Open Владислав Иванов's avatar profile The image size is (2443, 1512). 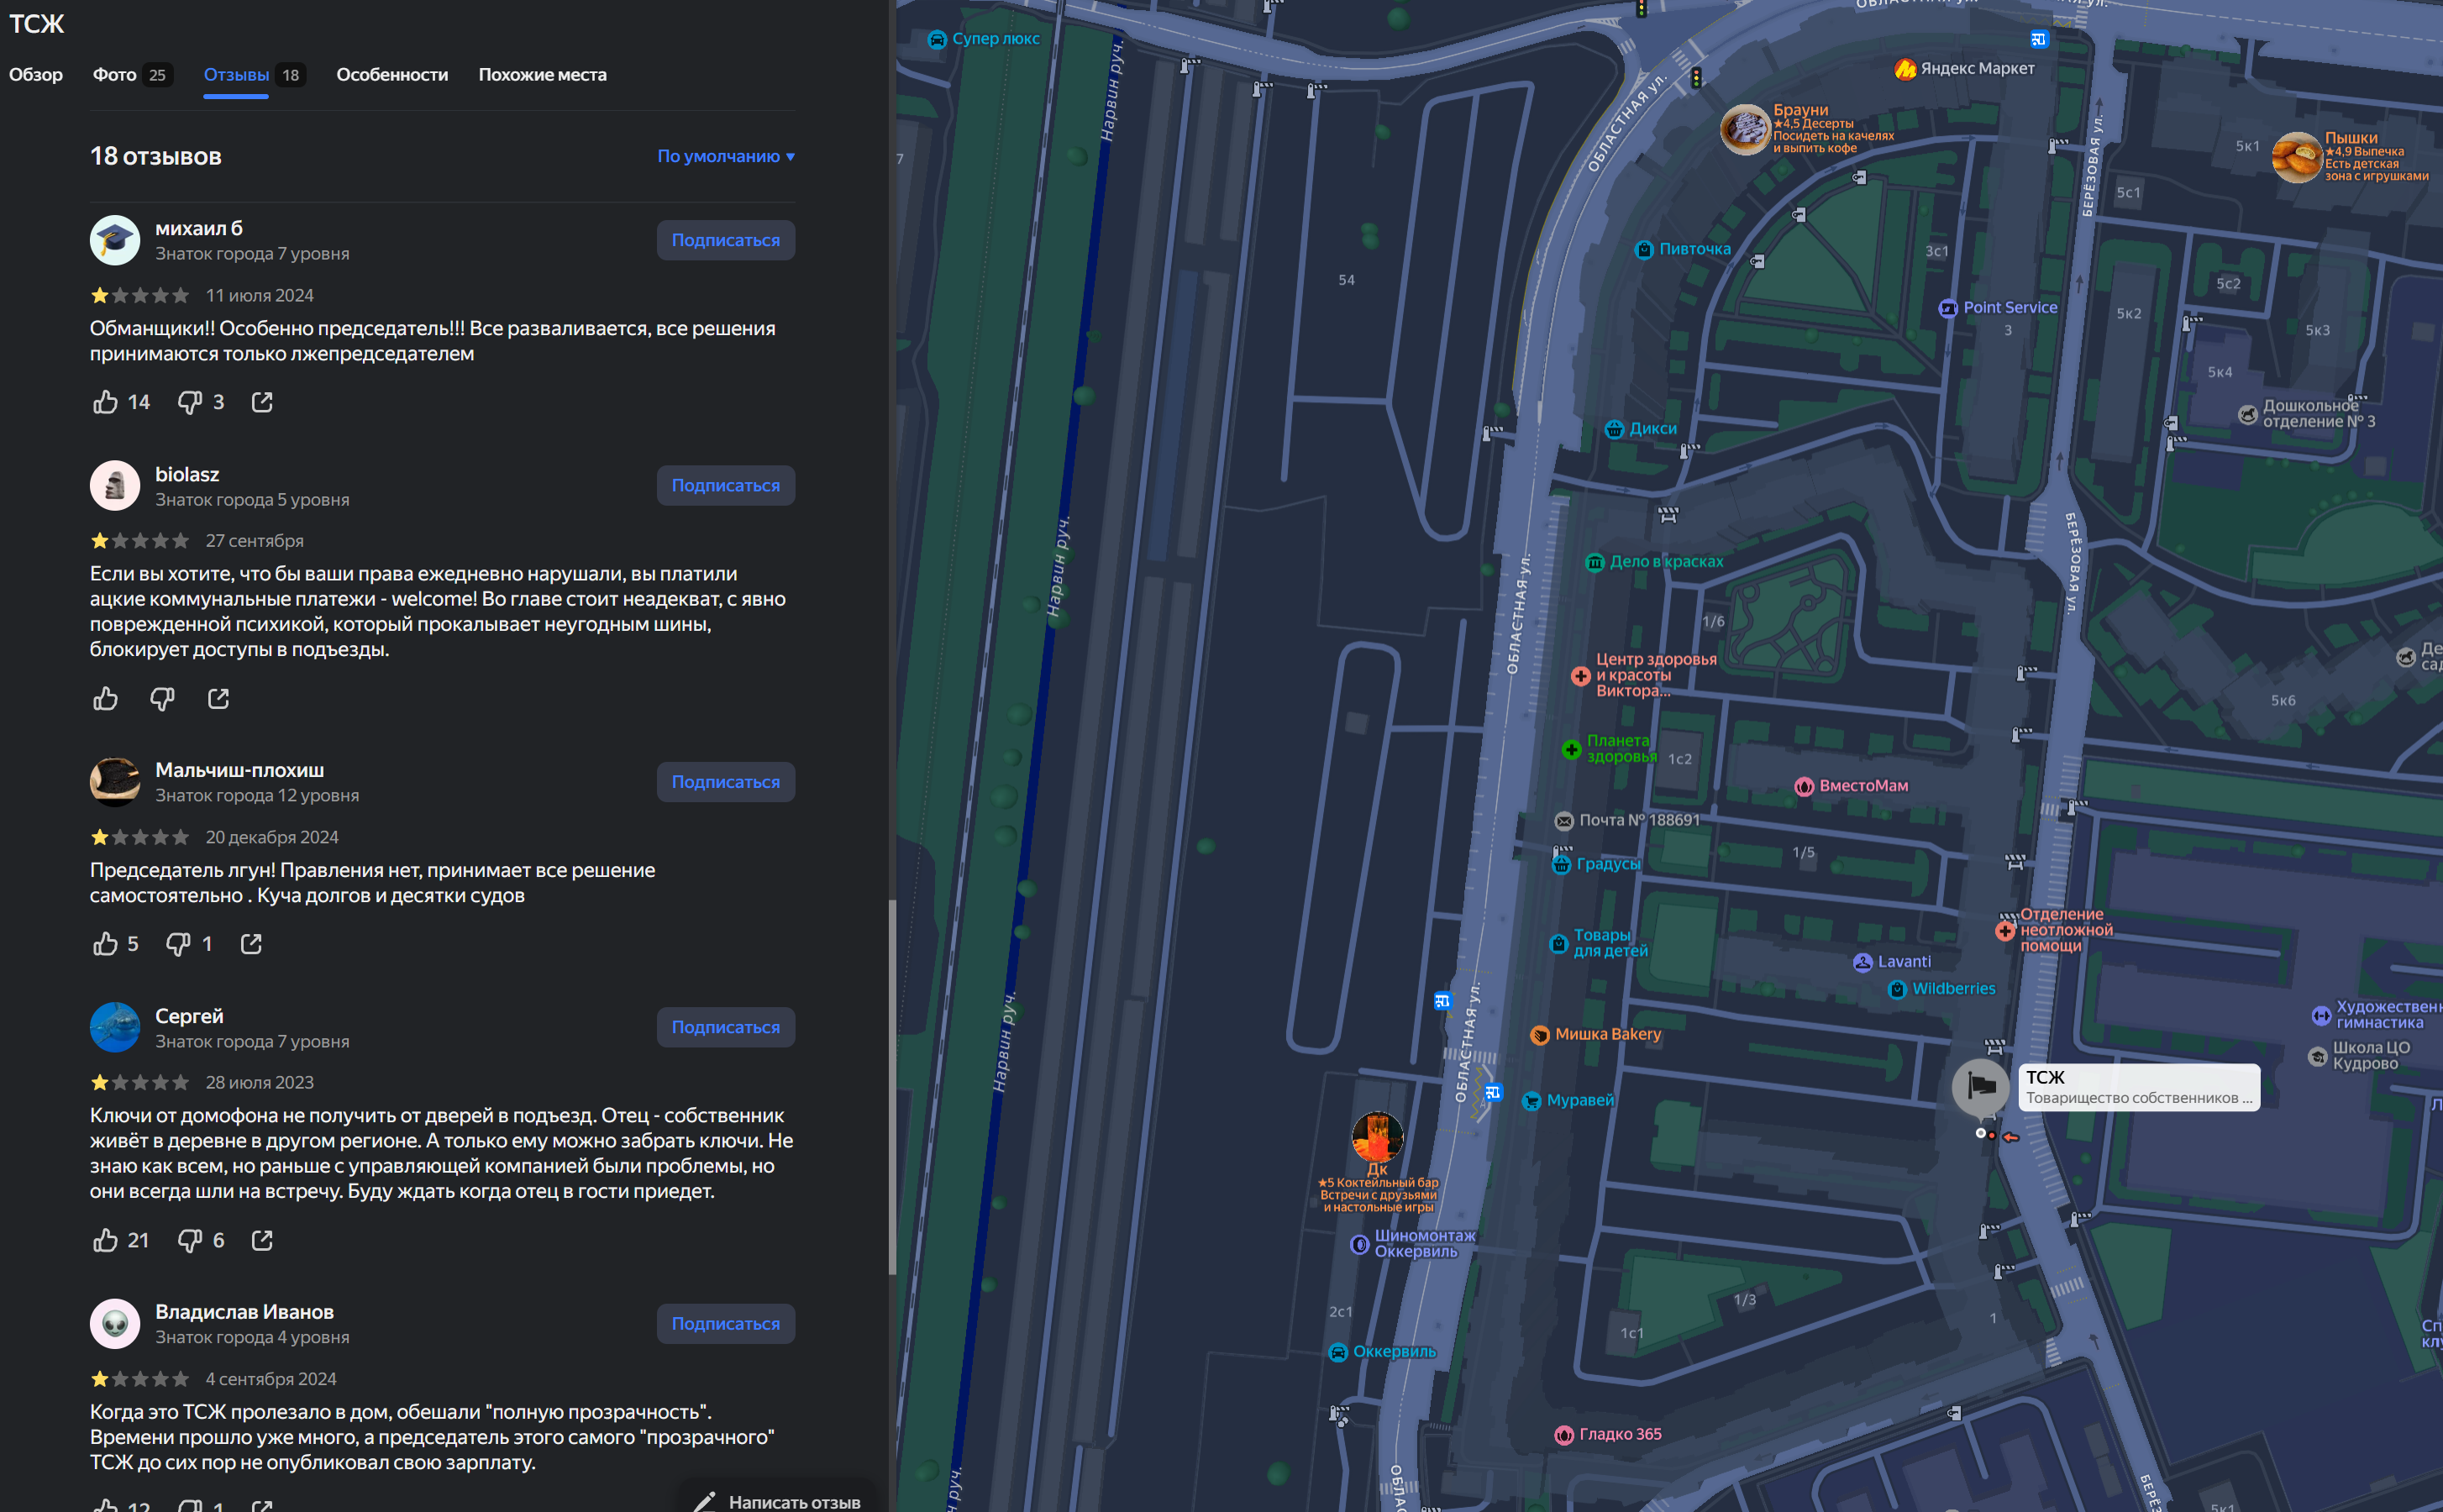(x=115, y=1323)
